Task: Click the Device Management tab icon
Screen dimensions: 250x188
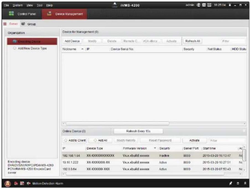Action: click(x=49, y=14)
